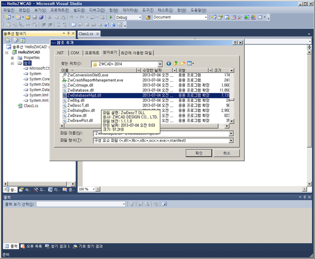Open the 100 % zoom level dropdown
This screenshot has width=315, height=259.
click(94, 189)
